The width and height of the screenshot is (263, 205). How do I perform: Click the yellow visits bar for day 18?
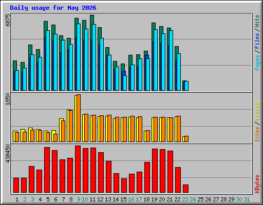(x=145, y=136)
